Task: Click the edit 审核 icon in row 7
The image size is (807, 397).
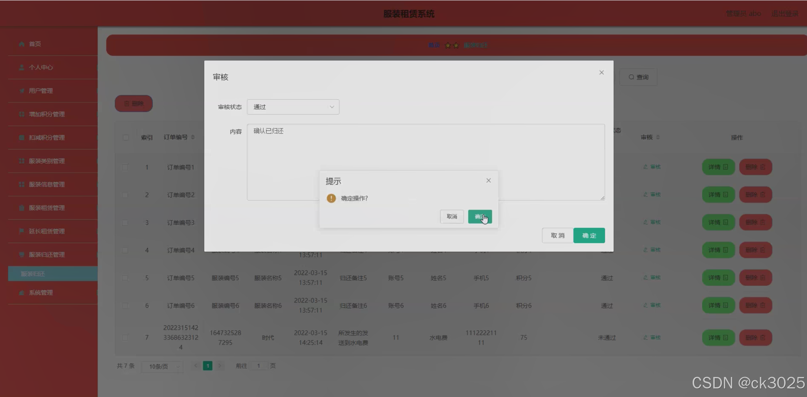Action: point(646,337)
